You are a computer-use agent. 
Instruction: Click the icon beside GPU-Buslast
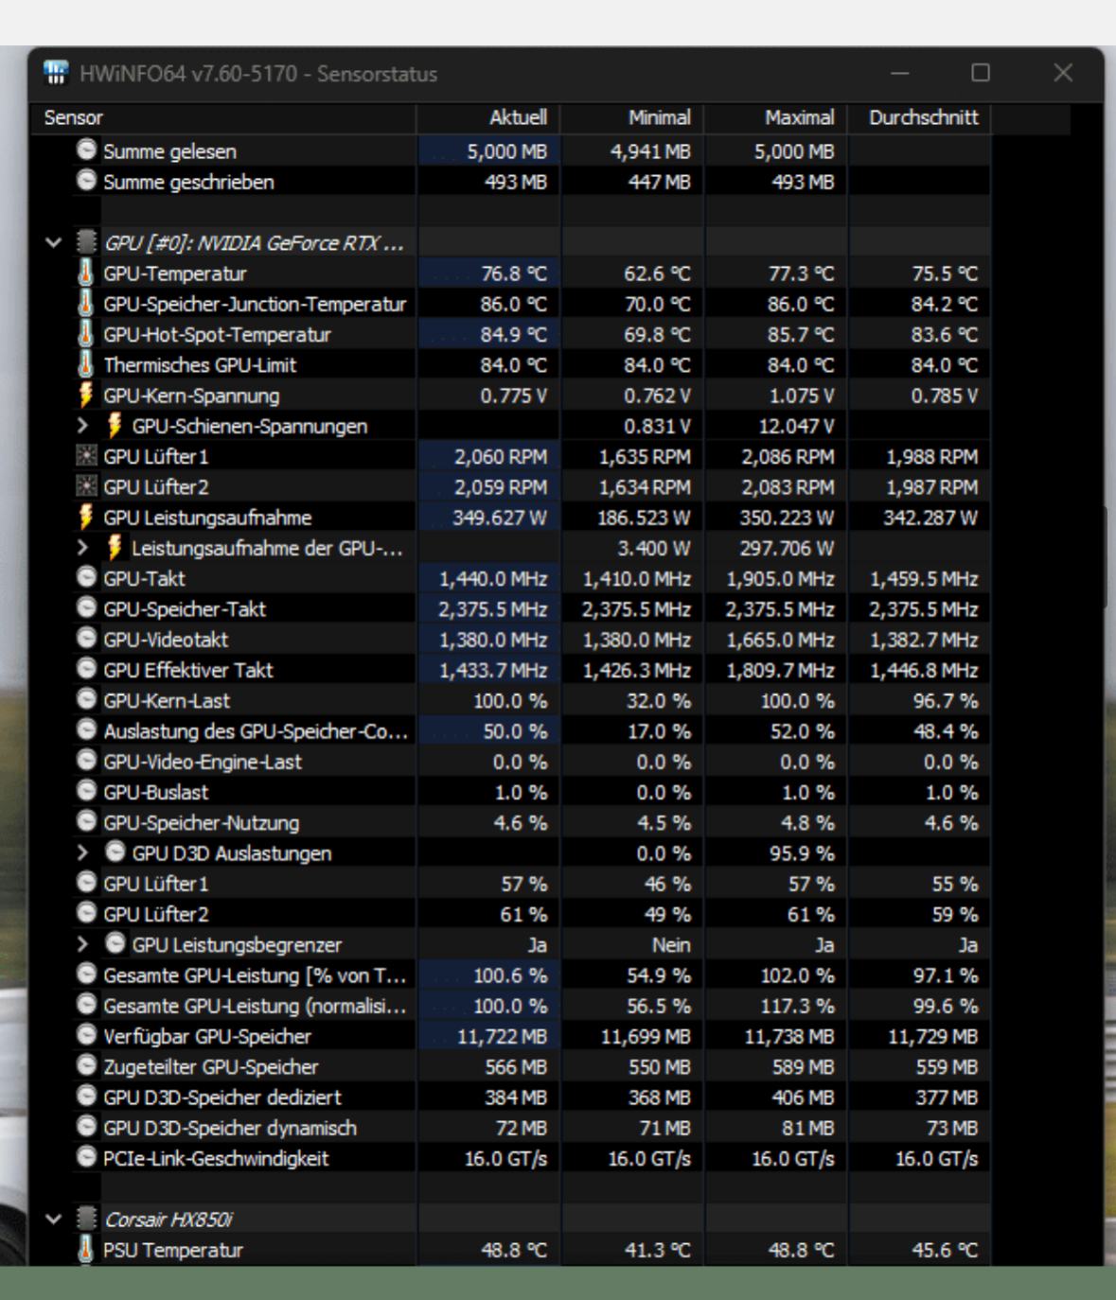click(x=86, y=791)
